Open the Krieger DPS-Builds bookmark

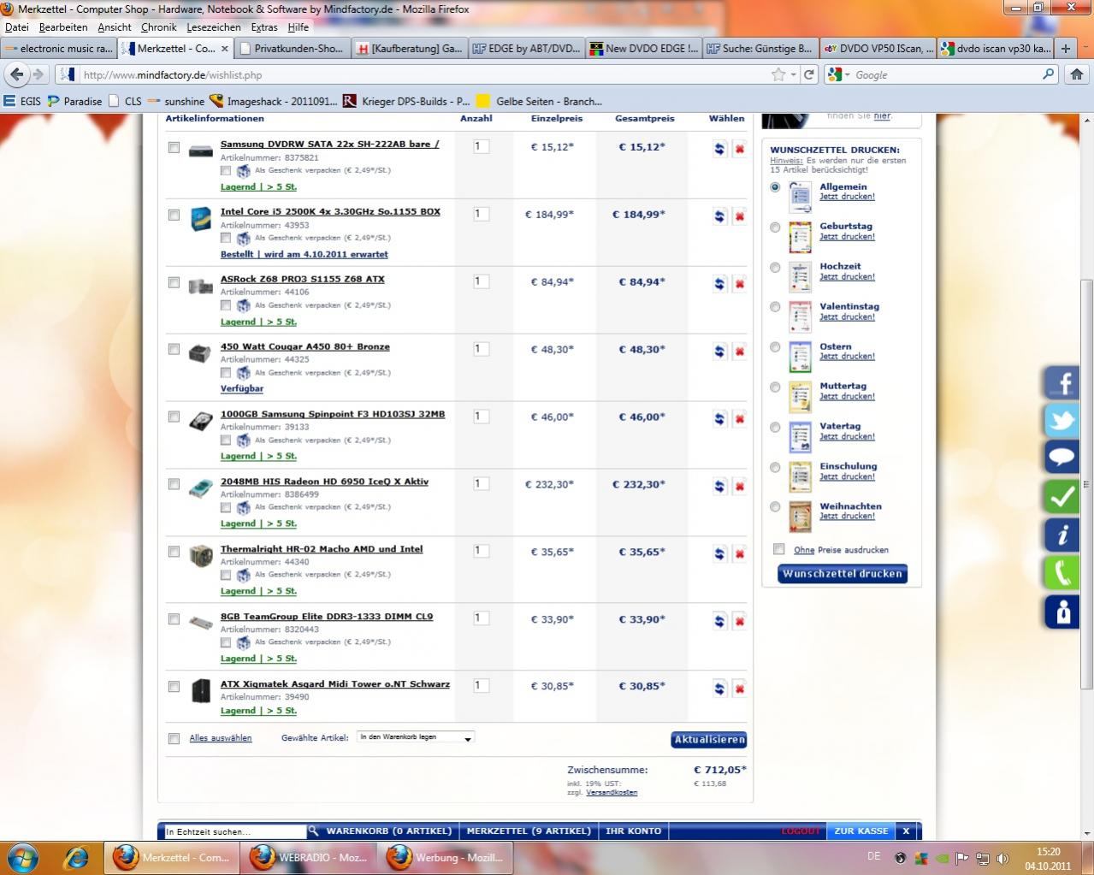406,101
